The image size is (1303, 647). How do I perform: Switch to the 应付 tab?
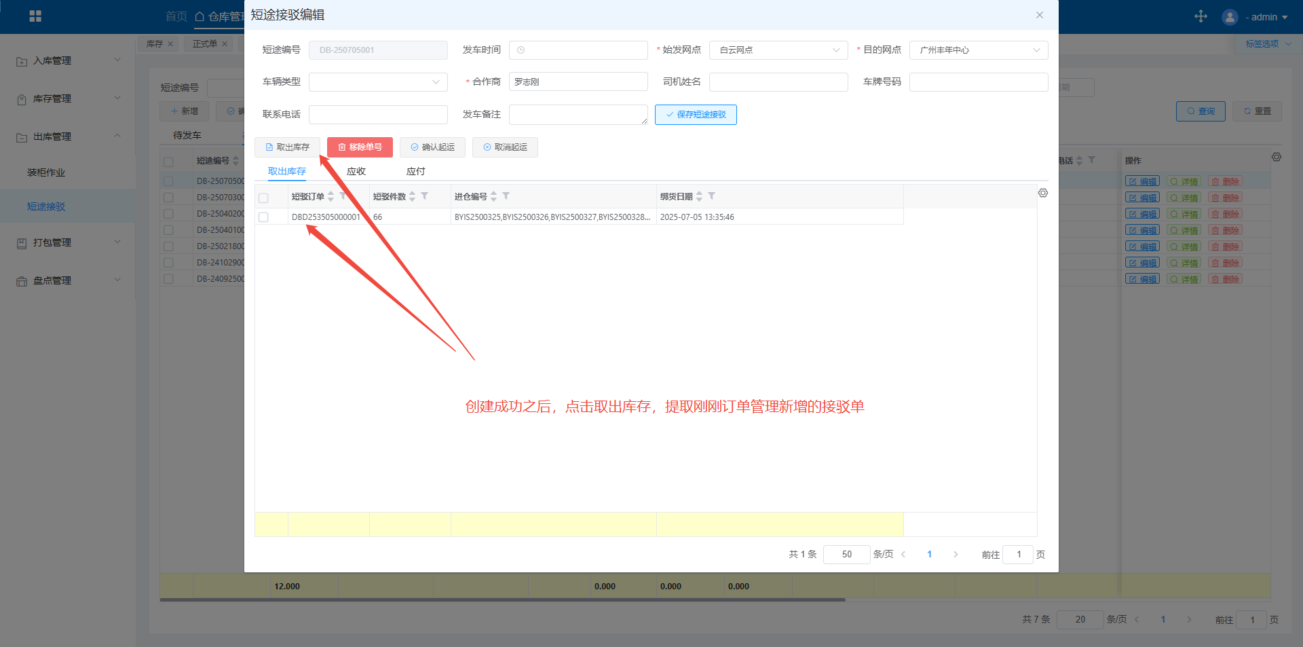(415, 172)
